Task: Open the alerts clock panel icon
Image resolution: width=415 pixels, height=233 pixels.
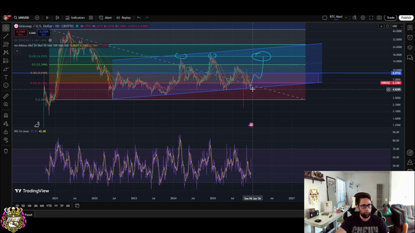Action: [x=410, y=38]
